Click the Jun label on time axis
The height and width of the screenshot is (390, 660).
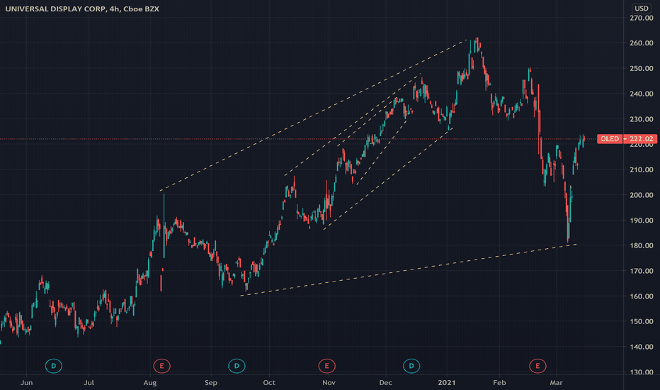click(26, 383)
